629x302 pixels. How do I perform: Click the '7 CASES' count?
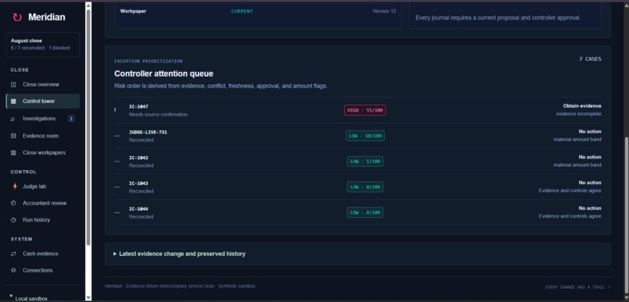pos(590,59)
